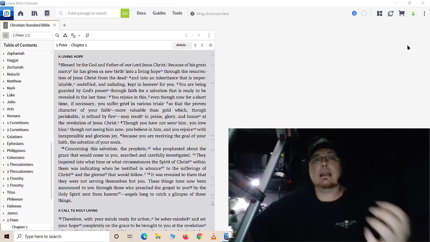The width and height of the screenshot is (430, 242).
Task: Click the taskbar Type here to search box
Action: click(x=62, y=237)
